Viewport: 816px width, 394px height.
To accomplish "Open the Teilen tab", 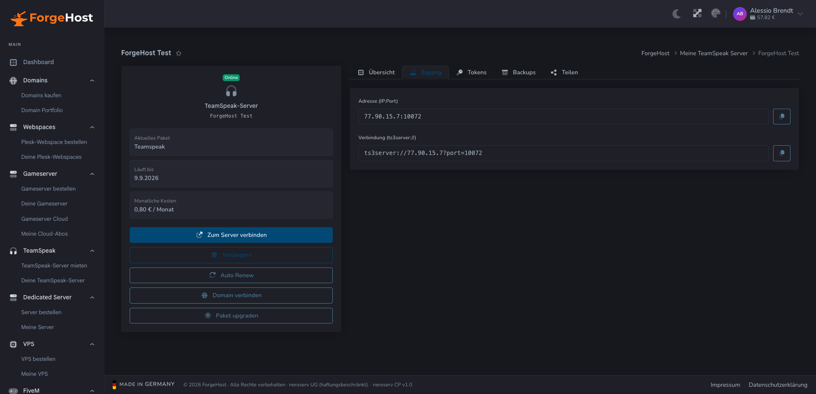I will pyautogui.click(x=564, y=73).
